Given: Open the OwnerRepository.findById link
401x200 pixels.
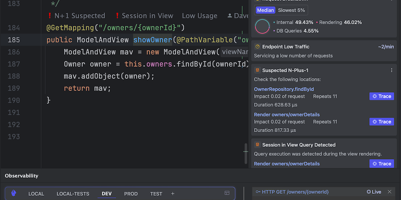Looking at the screenshot, I should 284,89.
